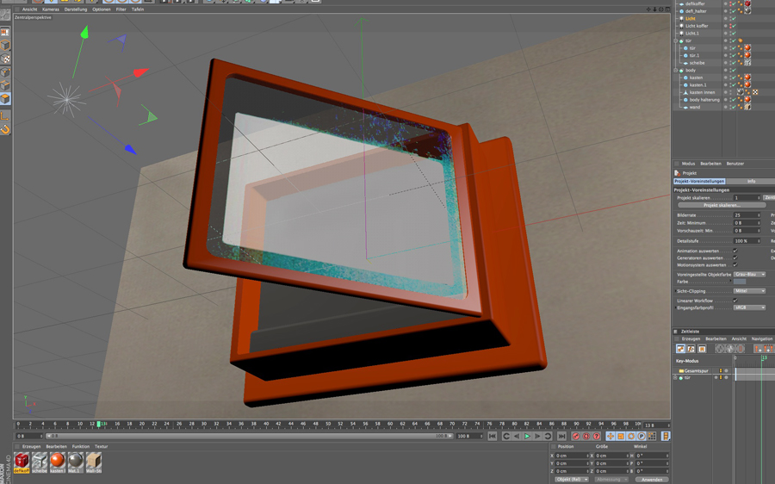Click the first Key-Modus icon in Zeitleiste
The image size is (775, 484).
click(x=680, y=349)
